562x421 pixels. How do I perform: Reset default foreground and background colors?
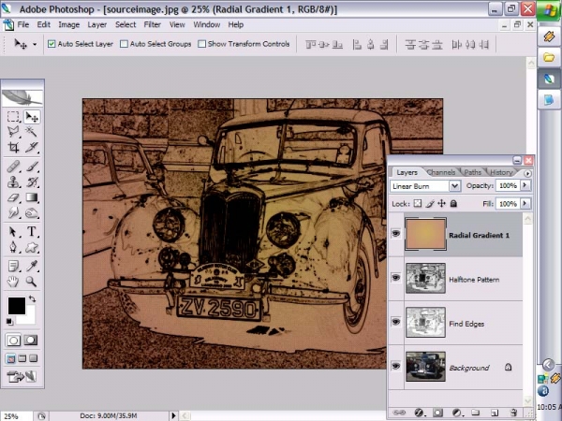[9, 322]
